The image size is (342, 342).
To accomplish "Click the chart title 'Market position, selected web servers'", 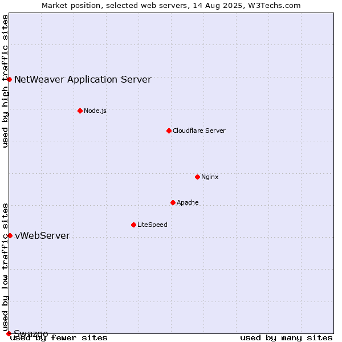I will (x=115, y=6).
